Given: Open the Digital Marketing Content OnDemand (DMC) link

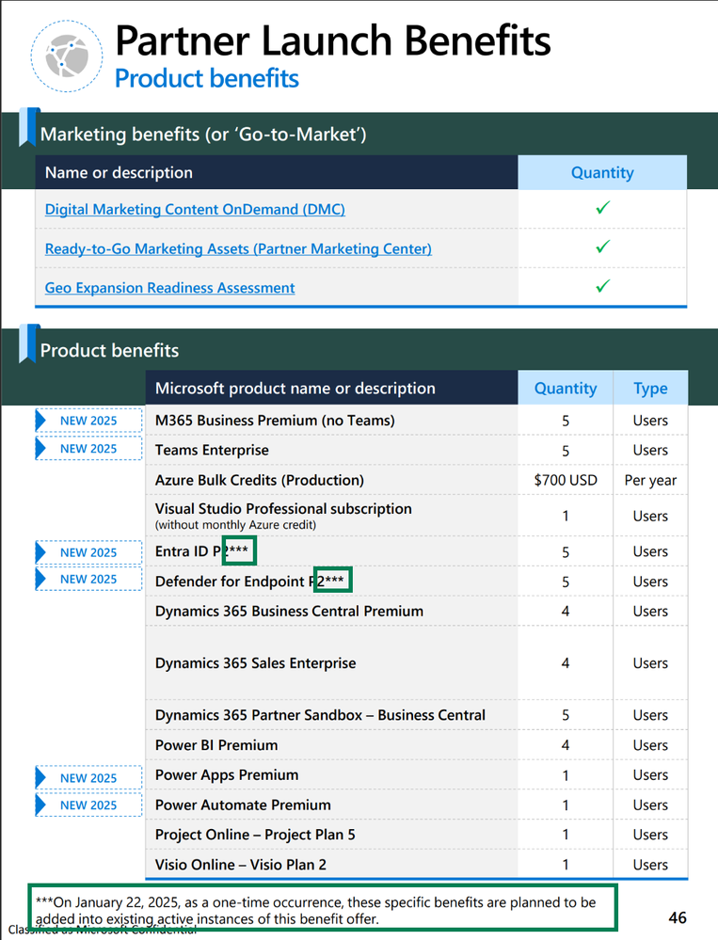Looking at the screenshot, I should (195, 209).
